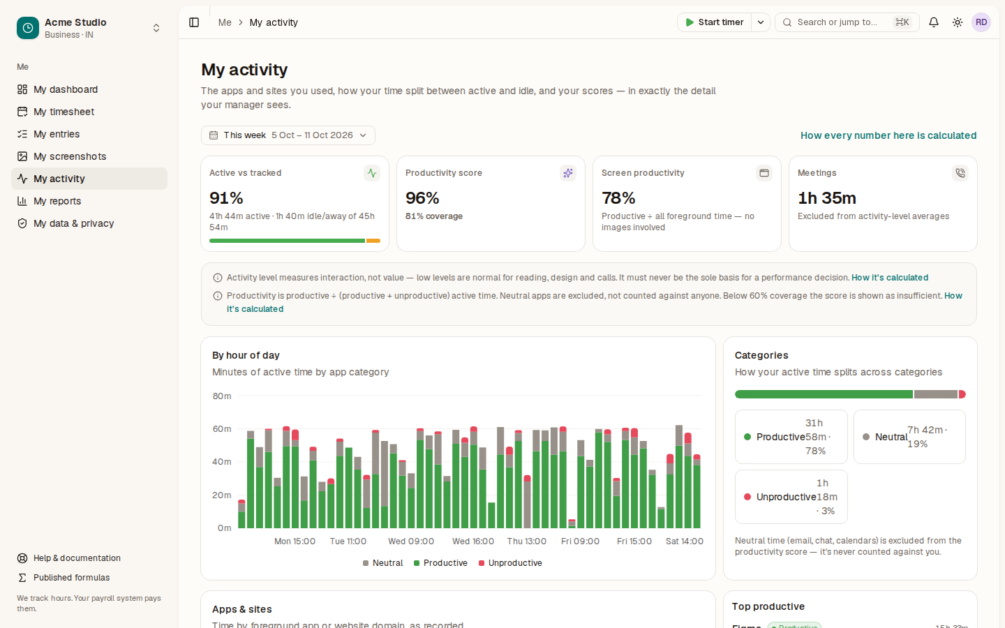
Task: Click the 96% productivity score value
Action: pos(422,198)
